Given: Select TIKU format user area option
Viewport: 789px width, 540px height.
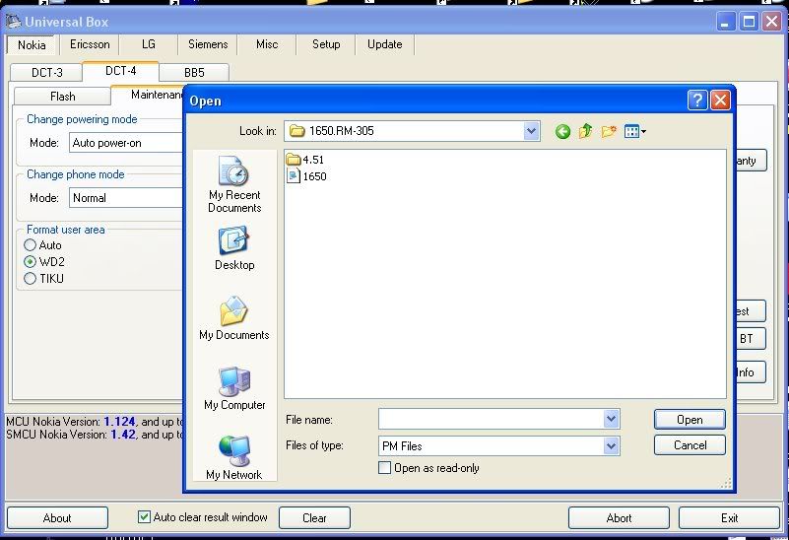Looking at the screenshot, I should pyautogui.click(x=31, y=278).
